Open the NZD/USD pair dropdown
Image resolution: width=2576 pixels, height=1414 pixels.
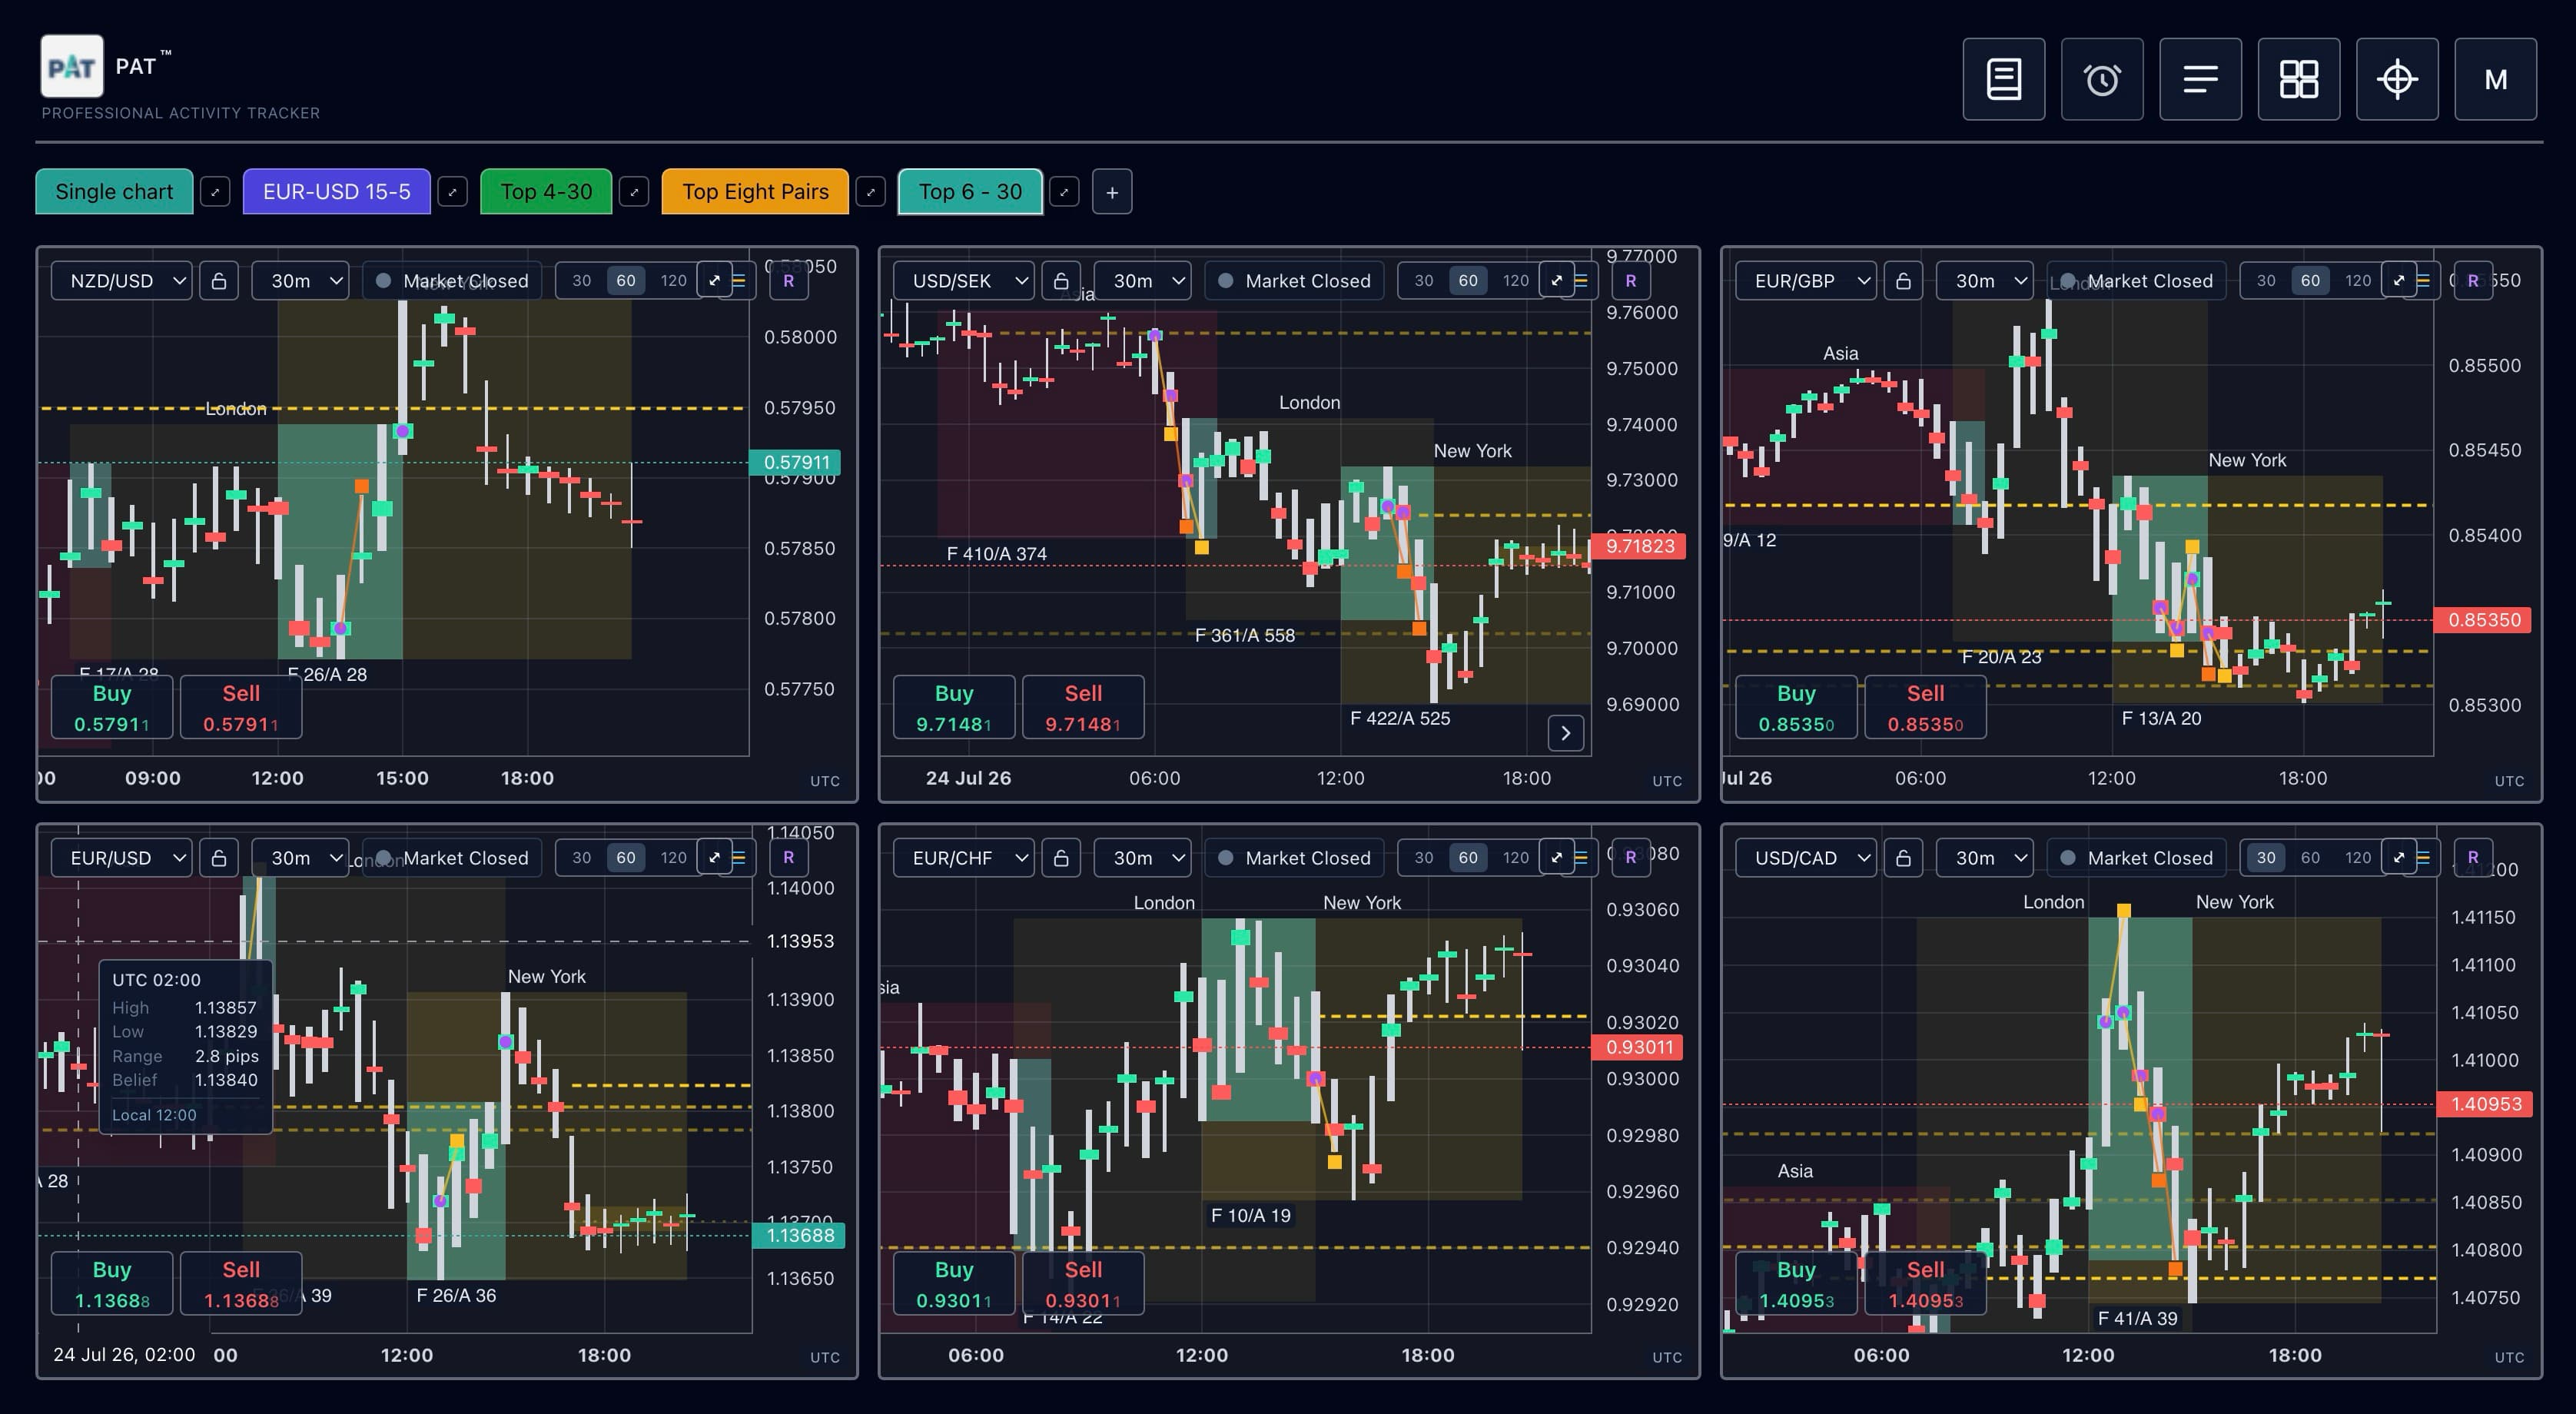pos(122,281)
